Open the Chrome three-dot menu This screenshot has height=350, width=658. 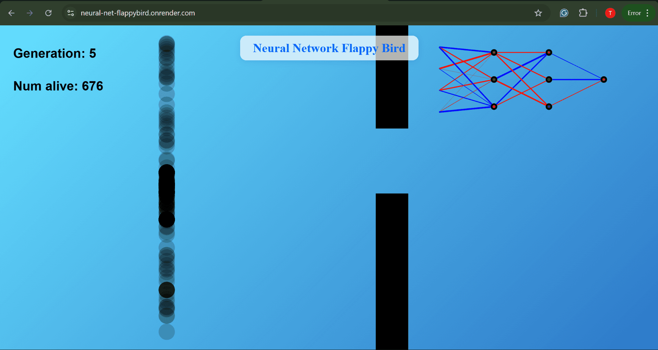[648, 13]
